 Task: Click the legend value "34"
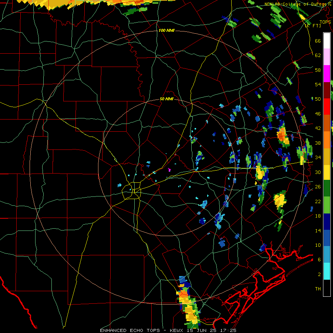click(318, 158)
